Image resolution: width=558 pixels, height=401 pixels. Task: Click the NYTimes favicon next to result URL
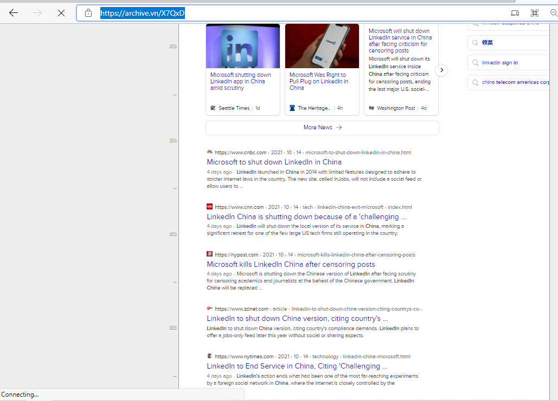[210, 356]
